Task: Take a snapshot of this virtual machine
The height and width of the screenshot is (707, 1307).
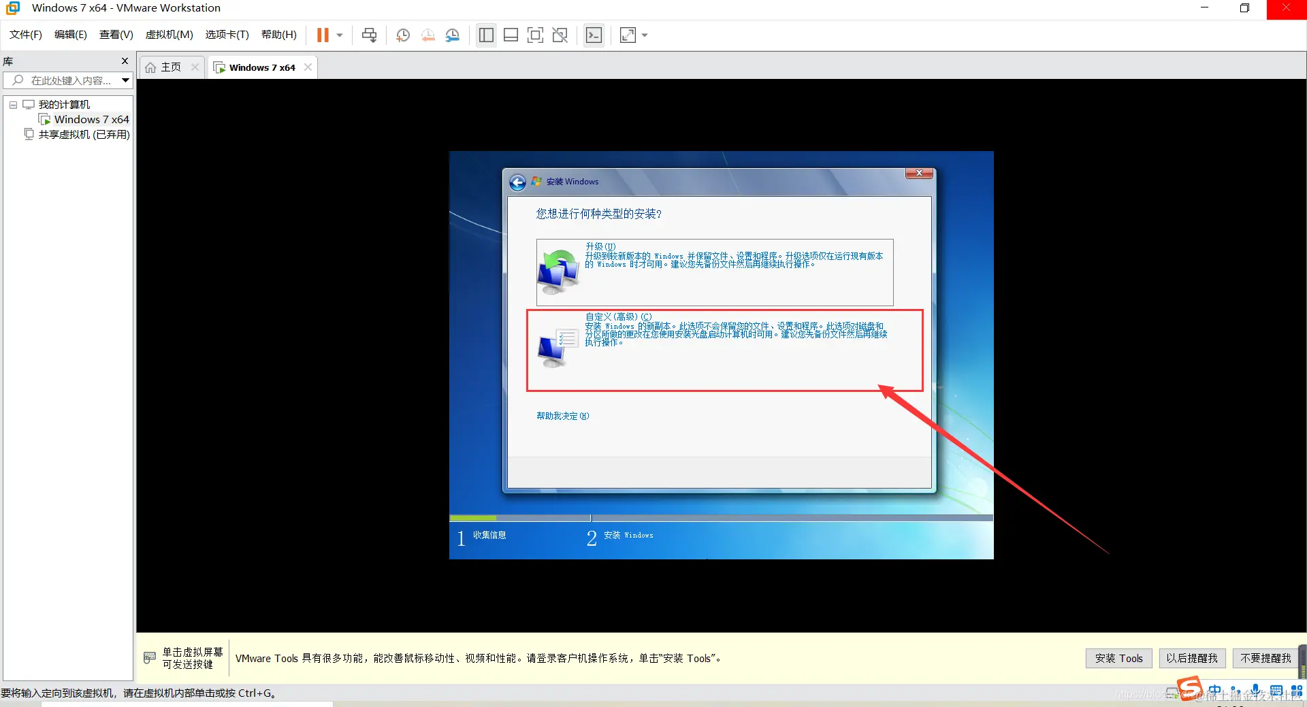Action: [403, 35]
